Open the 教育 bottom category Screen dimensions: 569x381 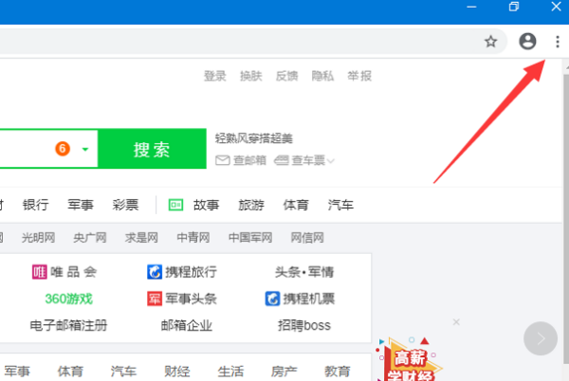(337, 372)
